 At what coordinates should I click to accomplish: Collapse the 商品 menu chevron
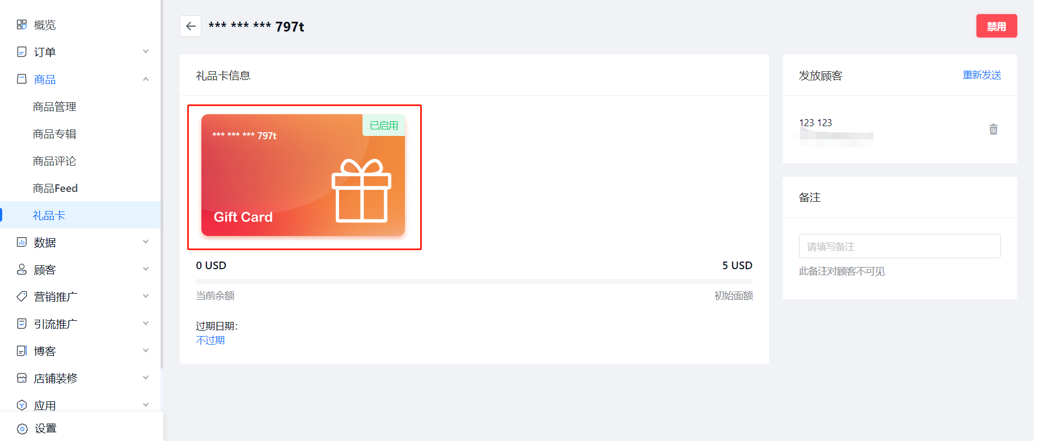pyautogui.click(x=146, y=79)
